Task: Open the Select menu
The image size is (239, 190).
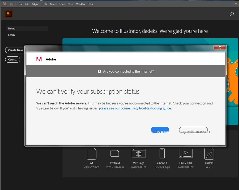Action: pos(53,4)
